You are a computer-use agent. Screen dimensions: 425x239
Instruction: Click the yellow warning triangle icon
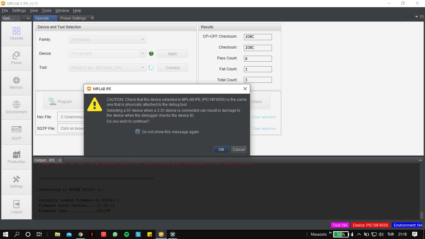click(95, 104)
